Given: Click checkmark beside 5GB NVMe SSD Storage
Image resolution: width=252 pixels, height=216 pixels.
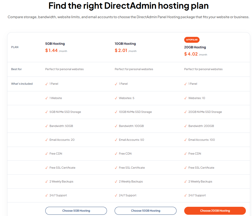Looking at the screenshot, I should pyautogui.click(x=47, y=112).
